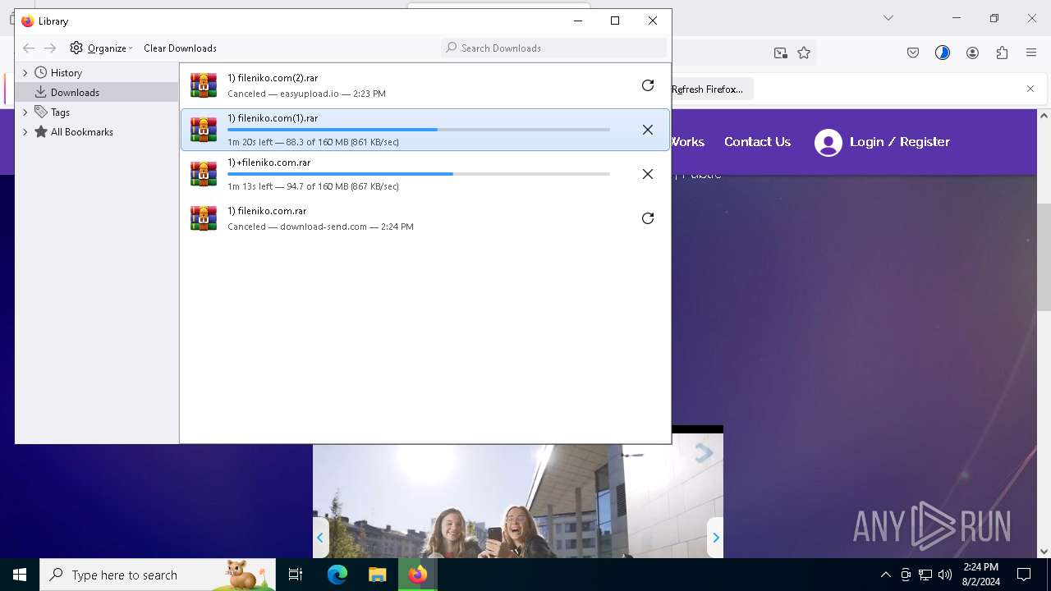Image resolution: width=1051 pixels, height=591 pixels.
Task: Cancel the fileniko.com(1).rar download
Action: tap(648, 130)
